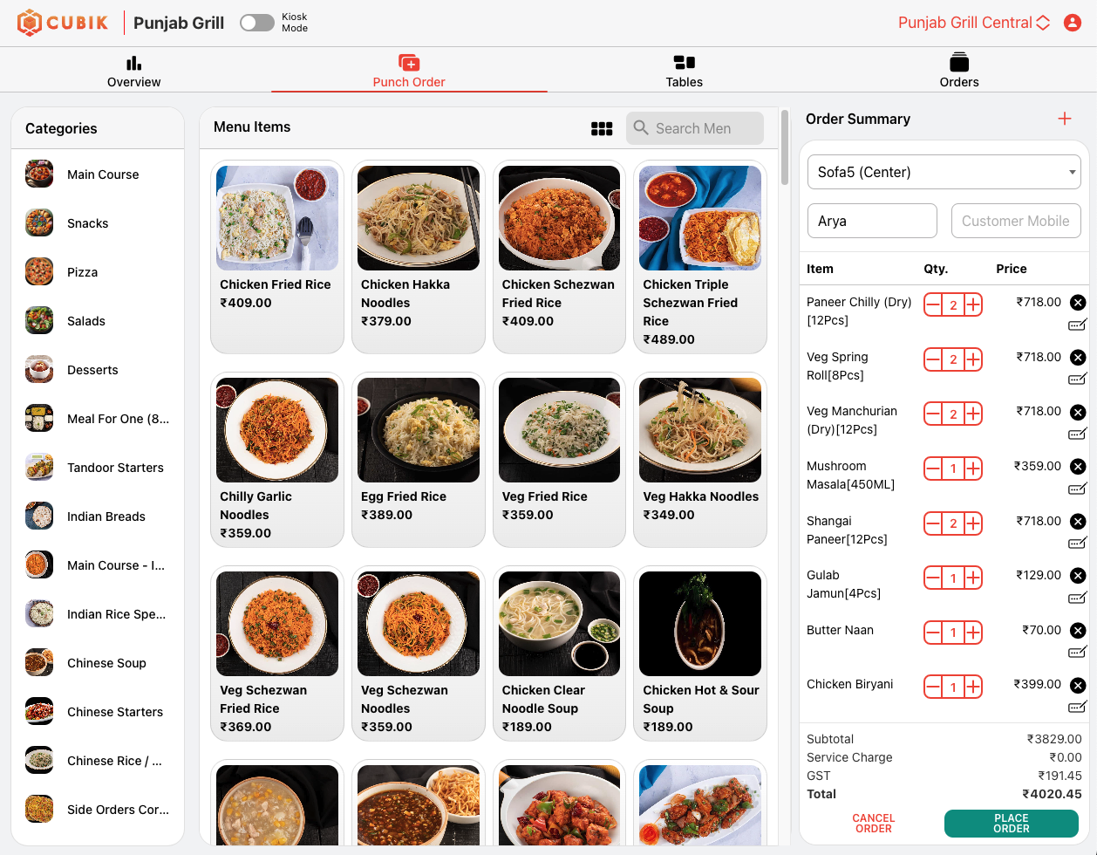Decrease quantity of Paneer Chilly (Dry)

click(933, 304)
